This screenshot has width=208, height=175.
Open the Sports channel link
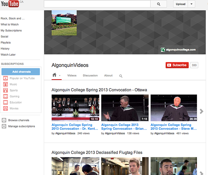tap(14, 90)
